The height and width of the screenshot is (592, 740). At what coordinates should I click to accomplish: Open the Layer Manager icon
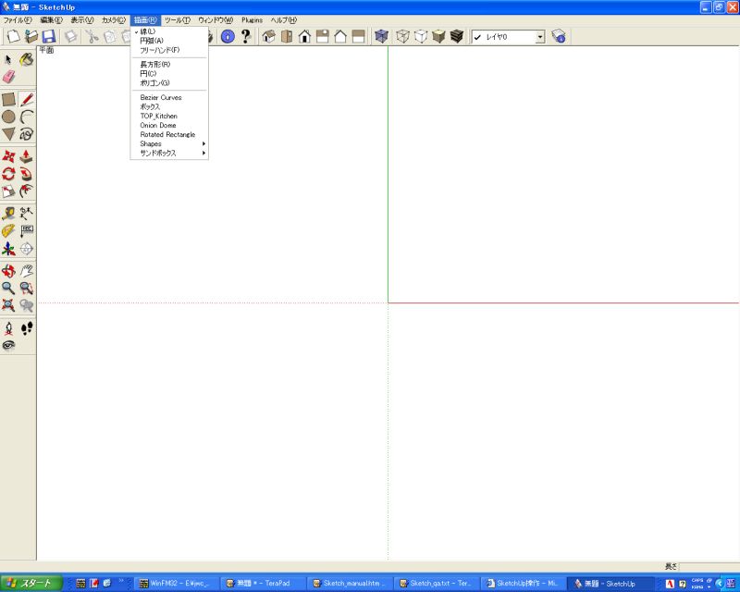[559, 36]
